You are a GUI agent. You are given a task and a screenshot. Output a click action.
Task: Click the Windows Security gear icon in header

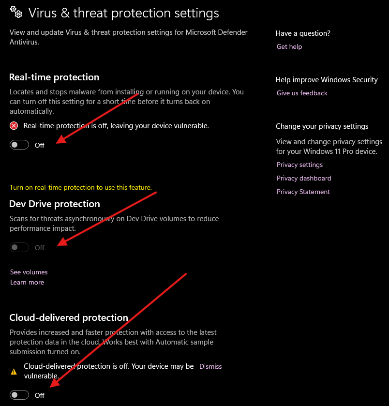tap(16, 12)
